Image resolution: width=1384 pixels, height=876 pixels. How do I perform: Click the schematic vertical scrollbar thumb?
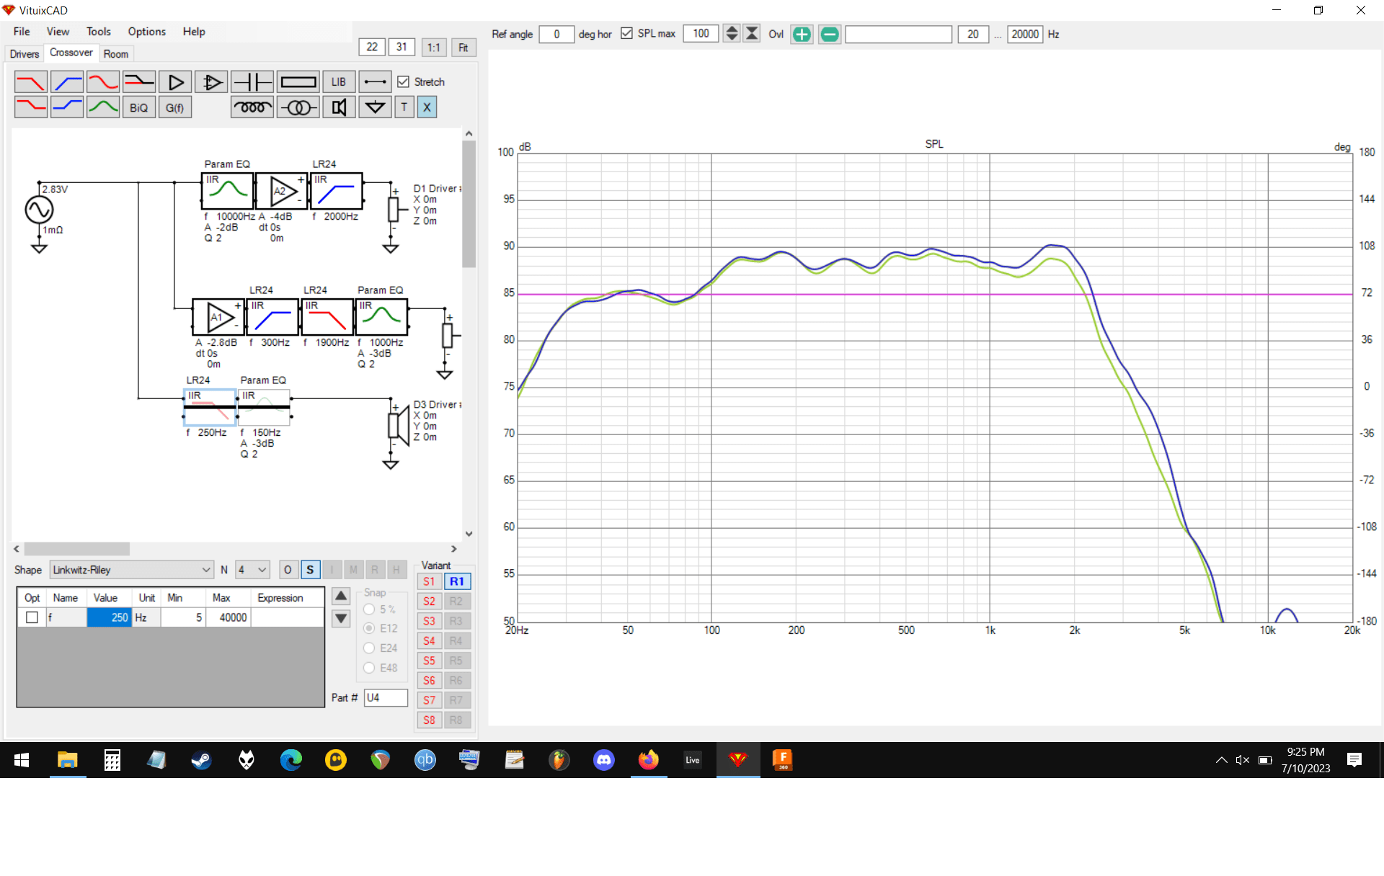point(469,204)
